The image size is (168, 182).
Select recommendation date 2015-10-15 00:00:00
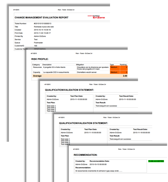98,165
